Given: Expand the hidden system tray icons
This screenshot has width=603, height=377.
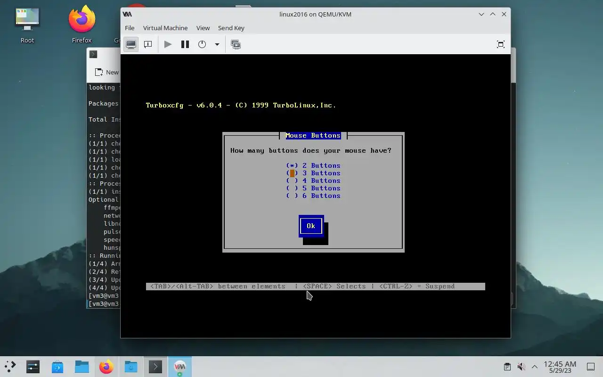Looking at the screenshot, I should (535, 367).
